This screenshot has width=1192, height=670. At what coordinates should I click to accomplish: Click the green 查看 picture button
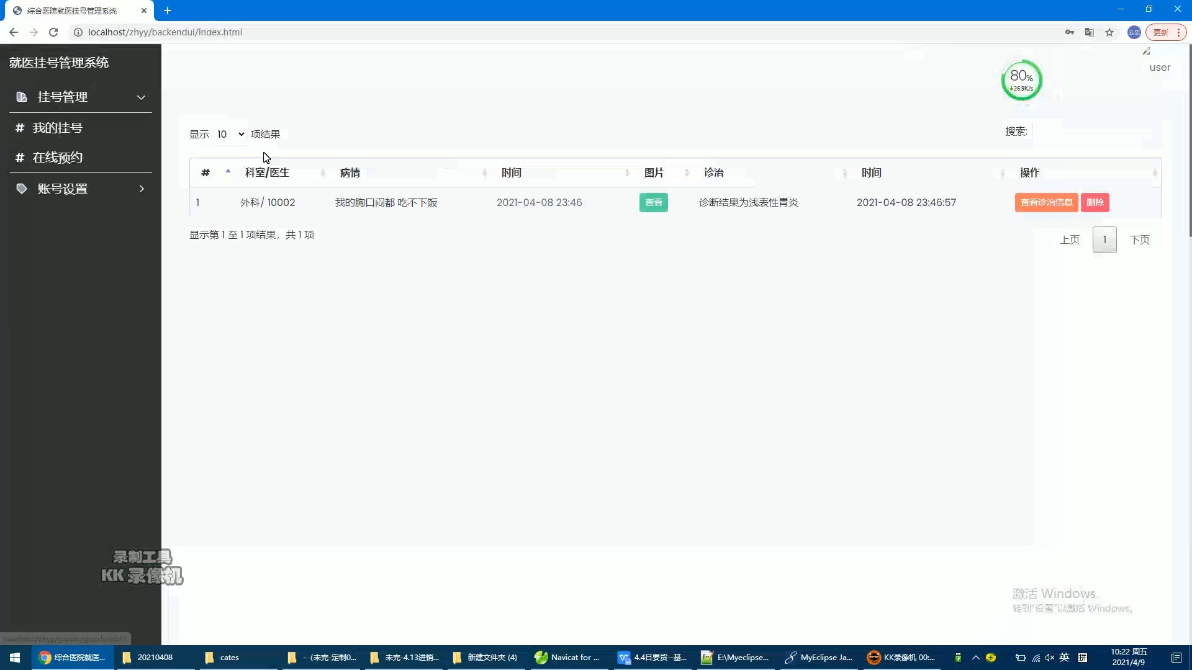654,202
